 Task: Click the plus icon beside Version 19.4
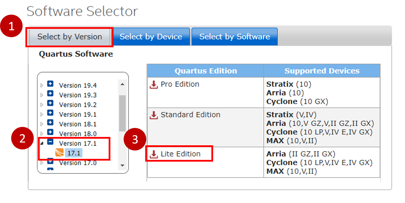50,84
